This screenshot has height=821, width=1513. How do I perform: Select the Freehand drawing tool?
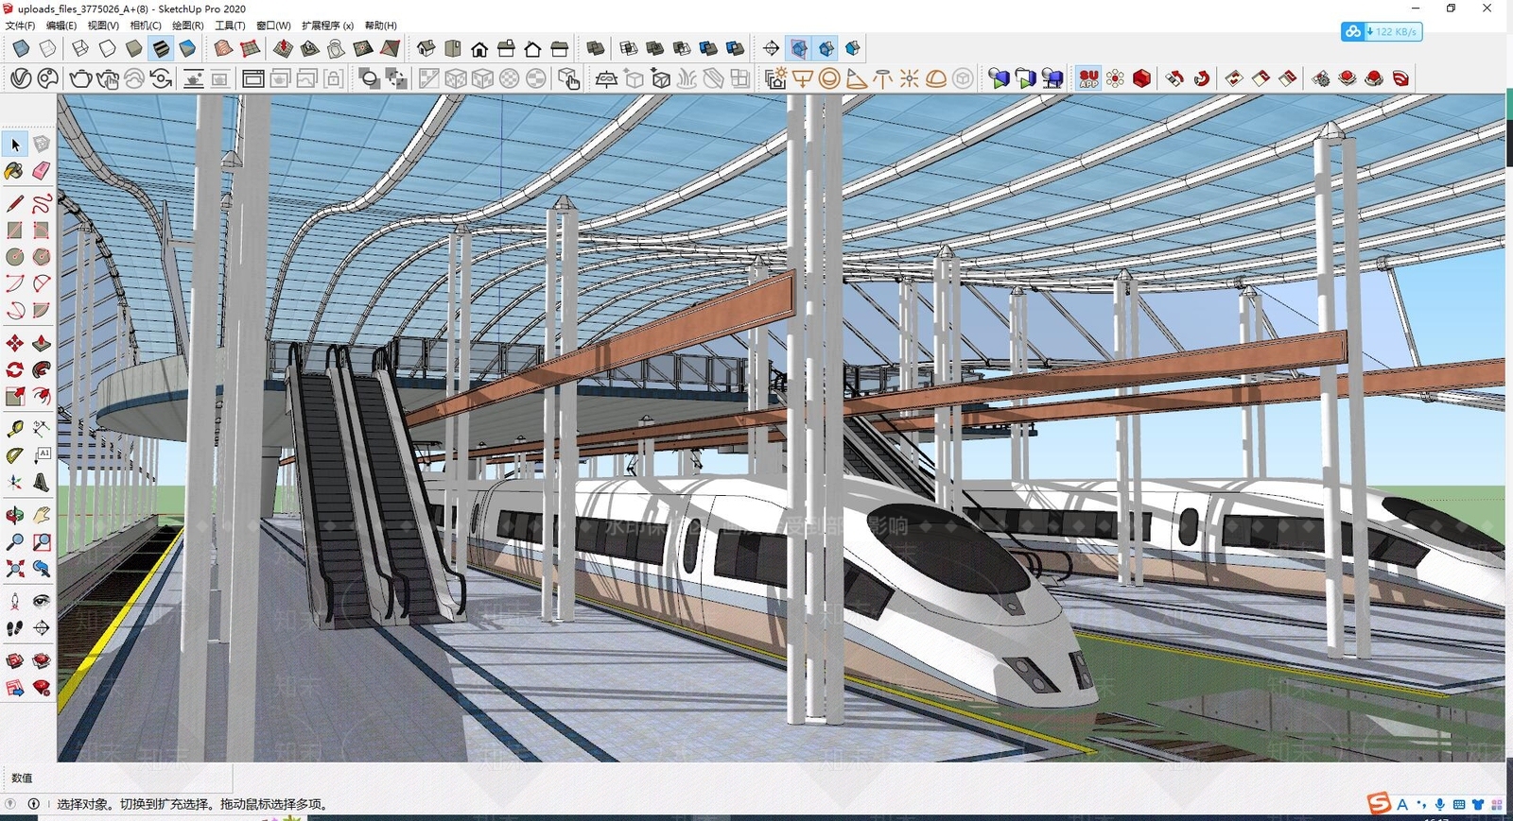42,203
